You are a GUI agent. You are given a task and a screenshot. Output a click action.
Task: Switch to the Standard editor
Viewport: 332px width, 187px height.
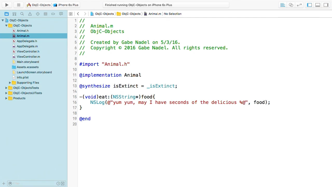tap(283, 5)
